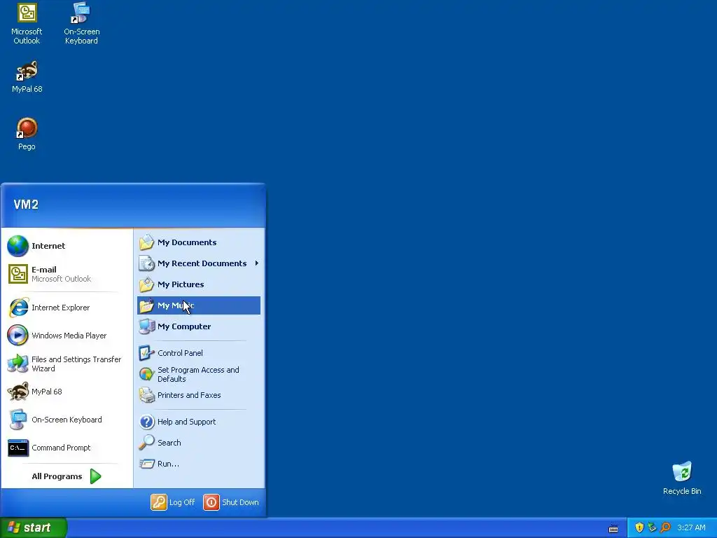Expand My Recent Documents submenu arrow

pos(256,263)
